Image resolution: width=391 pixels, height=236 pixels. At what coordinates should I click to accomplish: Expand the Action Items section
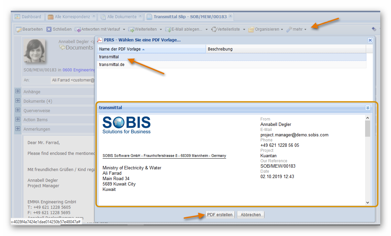point(18,120)
